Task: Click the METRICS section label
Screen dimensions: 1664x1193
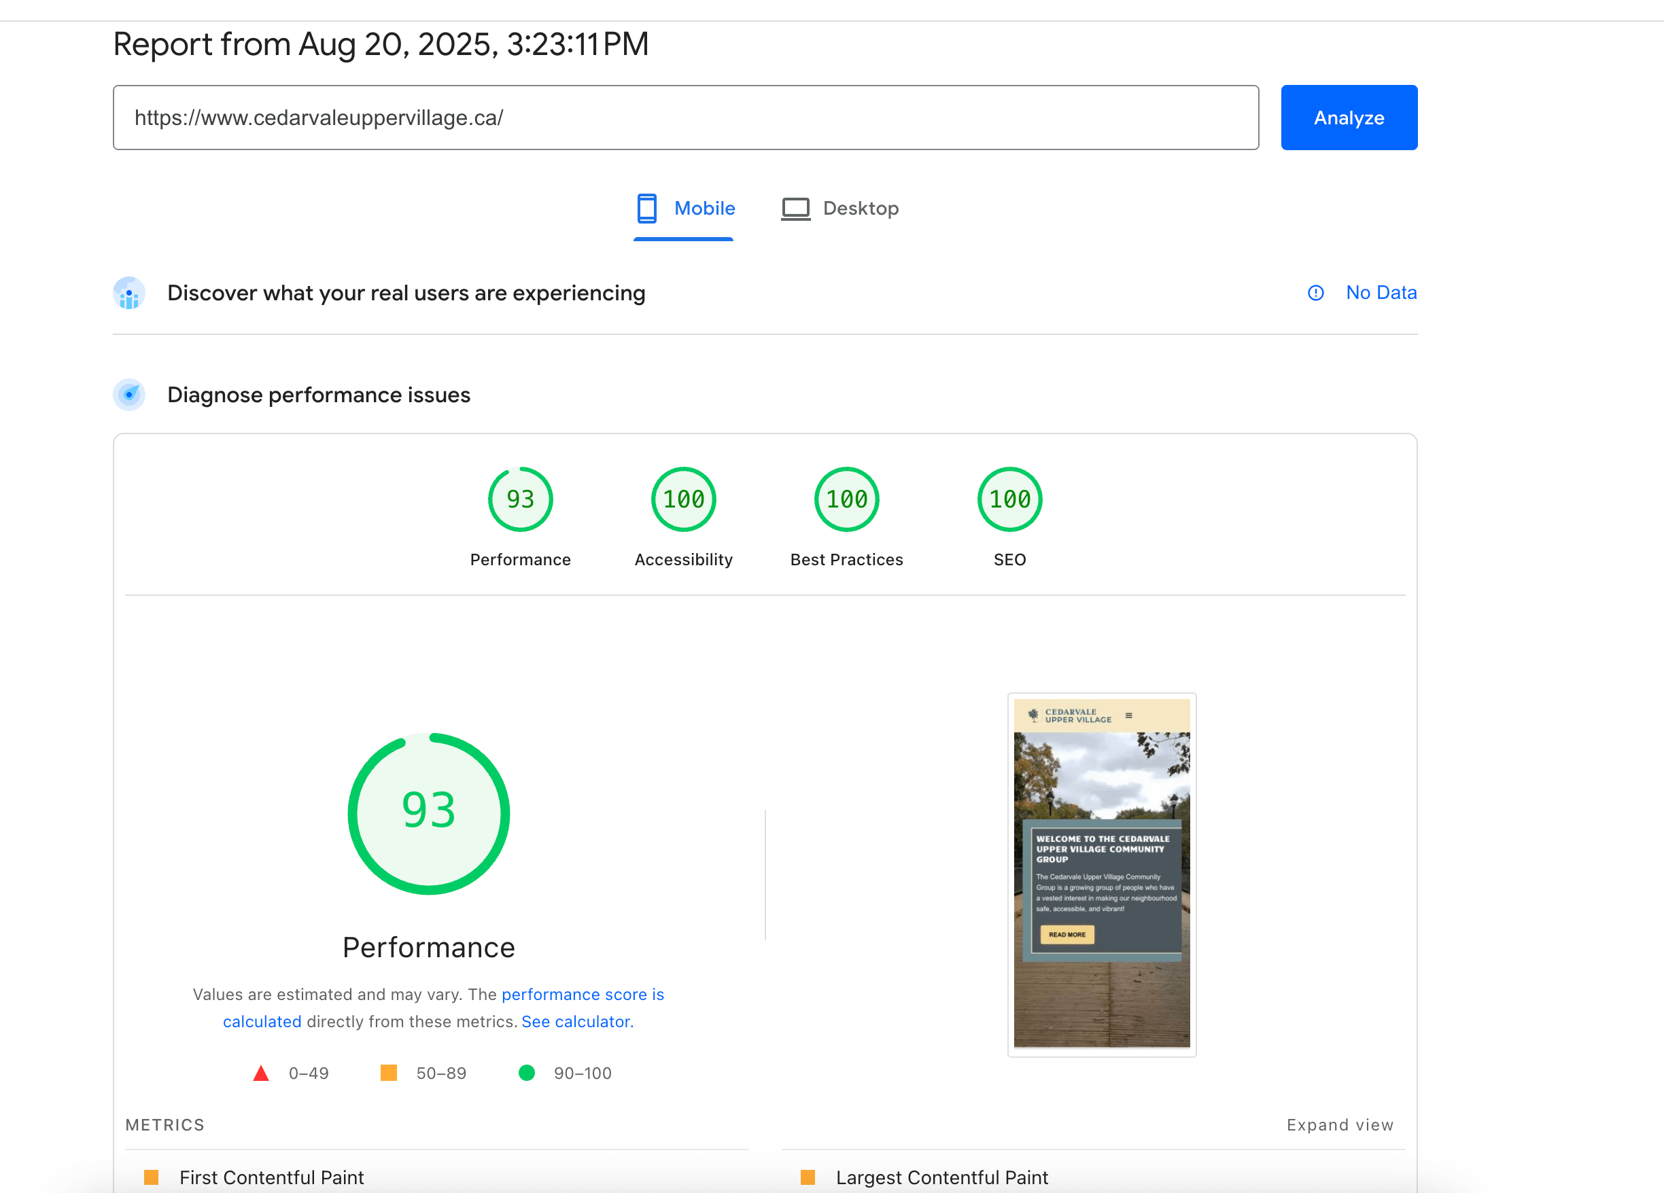Action: click(165, 1125)
